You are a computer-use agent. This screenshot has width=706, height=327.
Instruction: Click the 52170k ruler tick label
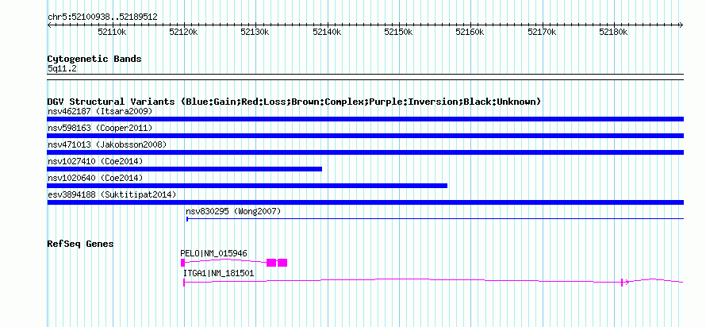pos(542,32)
